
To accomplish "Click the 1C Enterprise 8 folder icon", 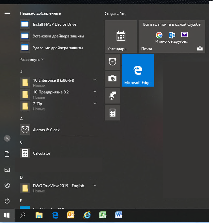I will [25, 83].
